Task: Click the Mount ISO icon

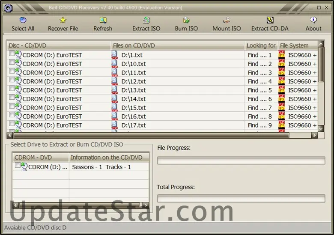Action: pos(227,20)
